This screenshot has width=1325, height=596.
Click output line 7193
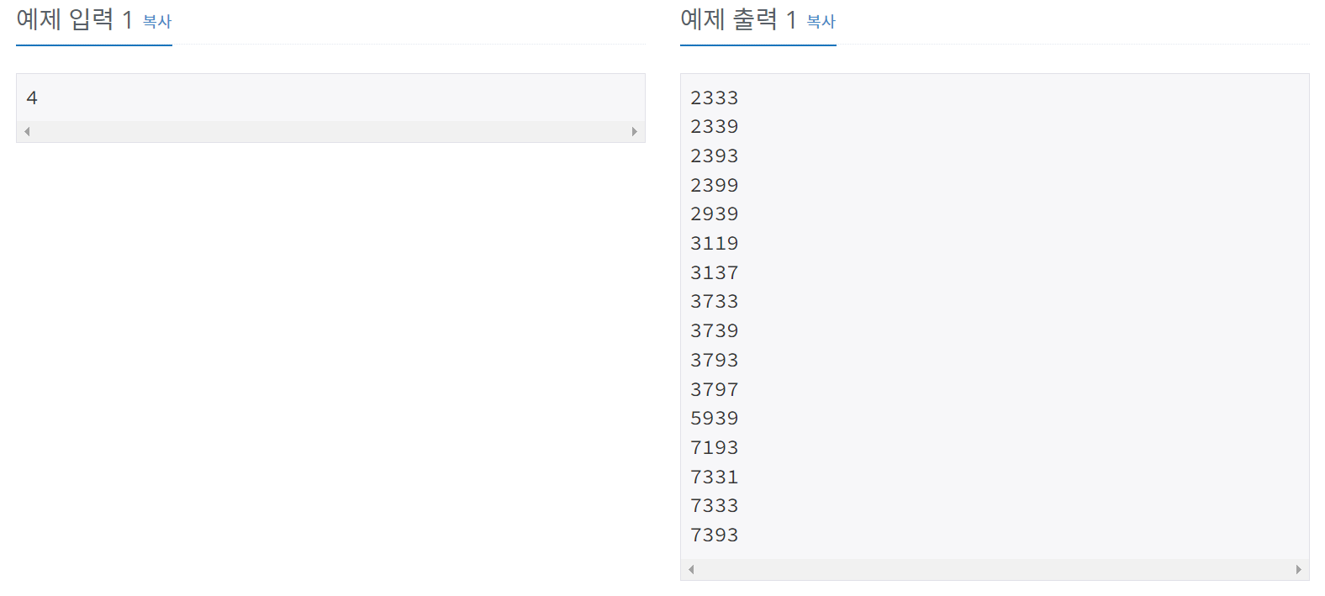[715, 448]
